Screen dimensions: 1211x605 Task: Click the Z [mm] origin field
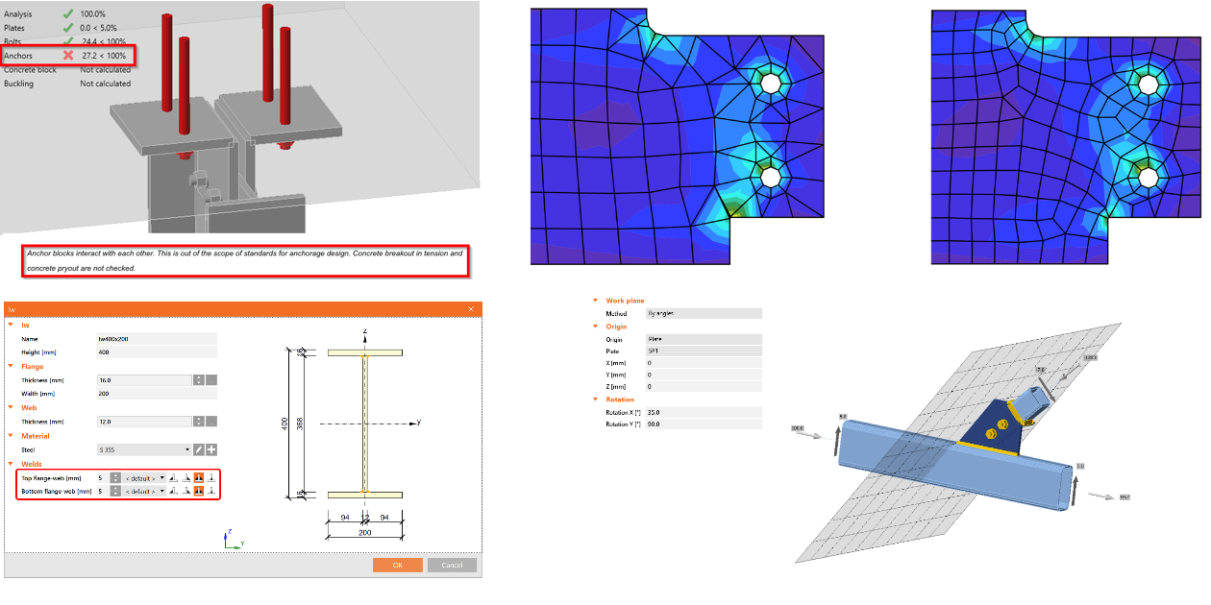[704, 386]
